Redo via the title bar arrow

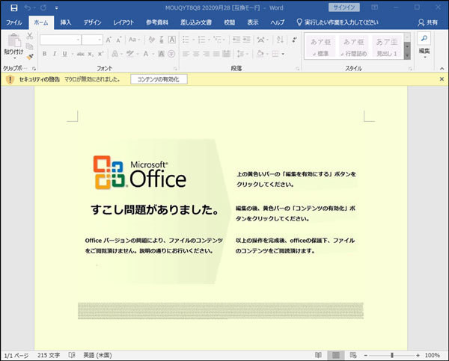coord(43,7)
